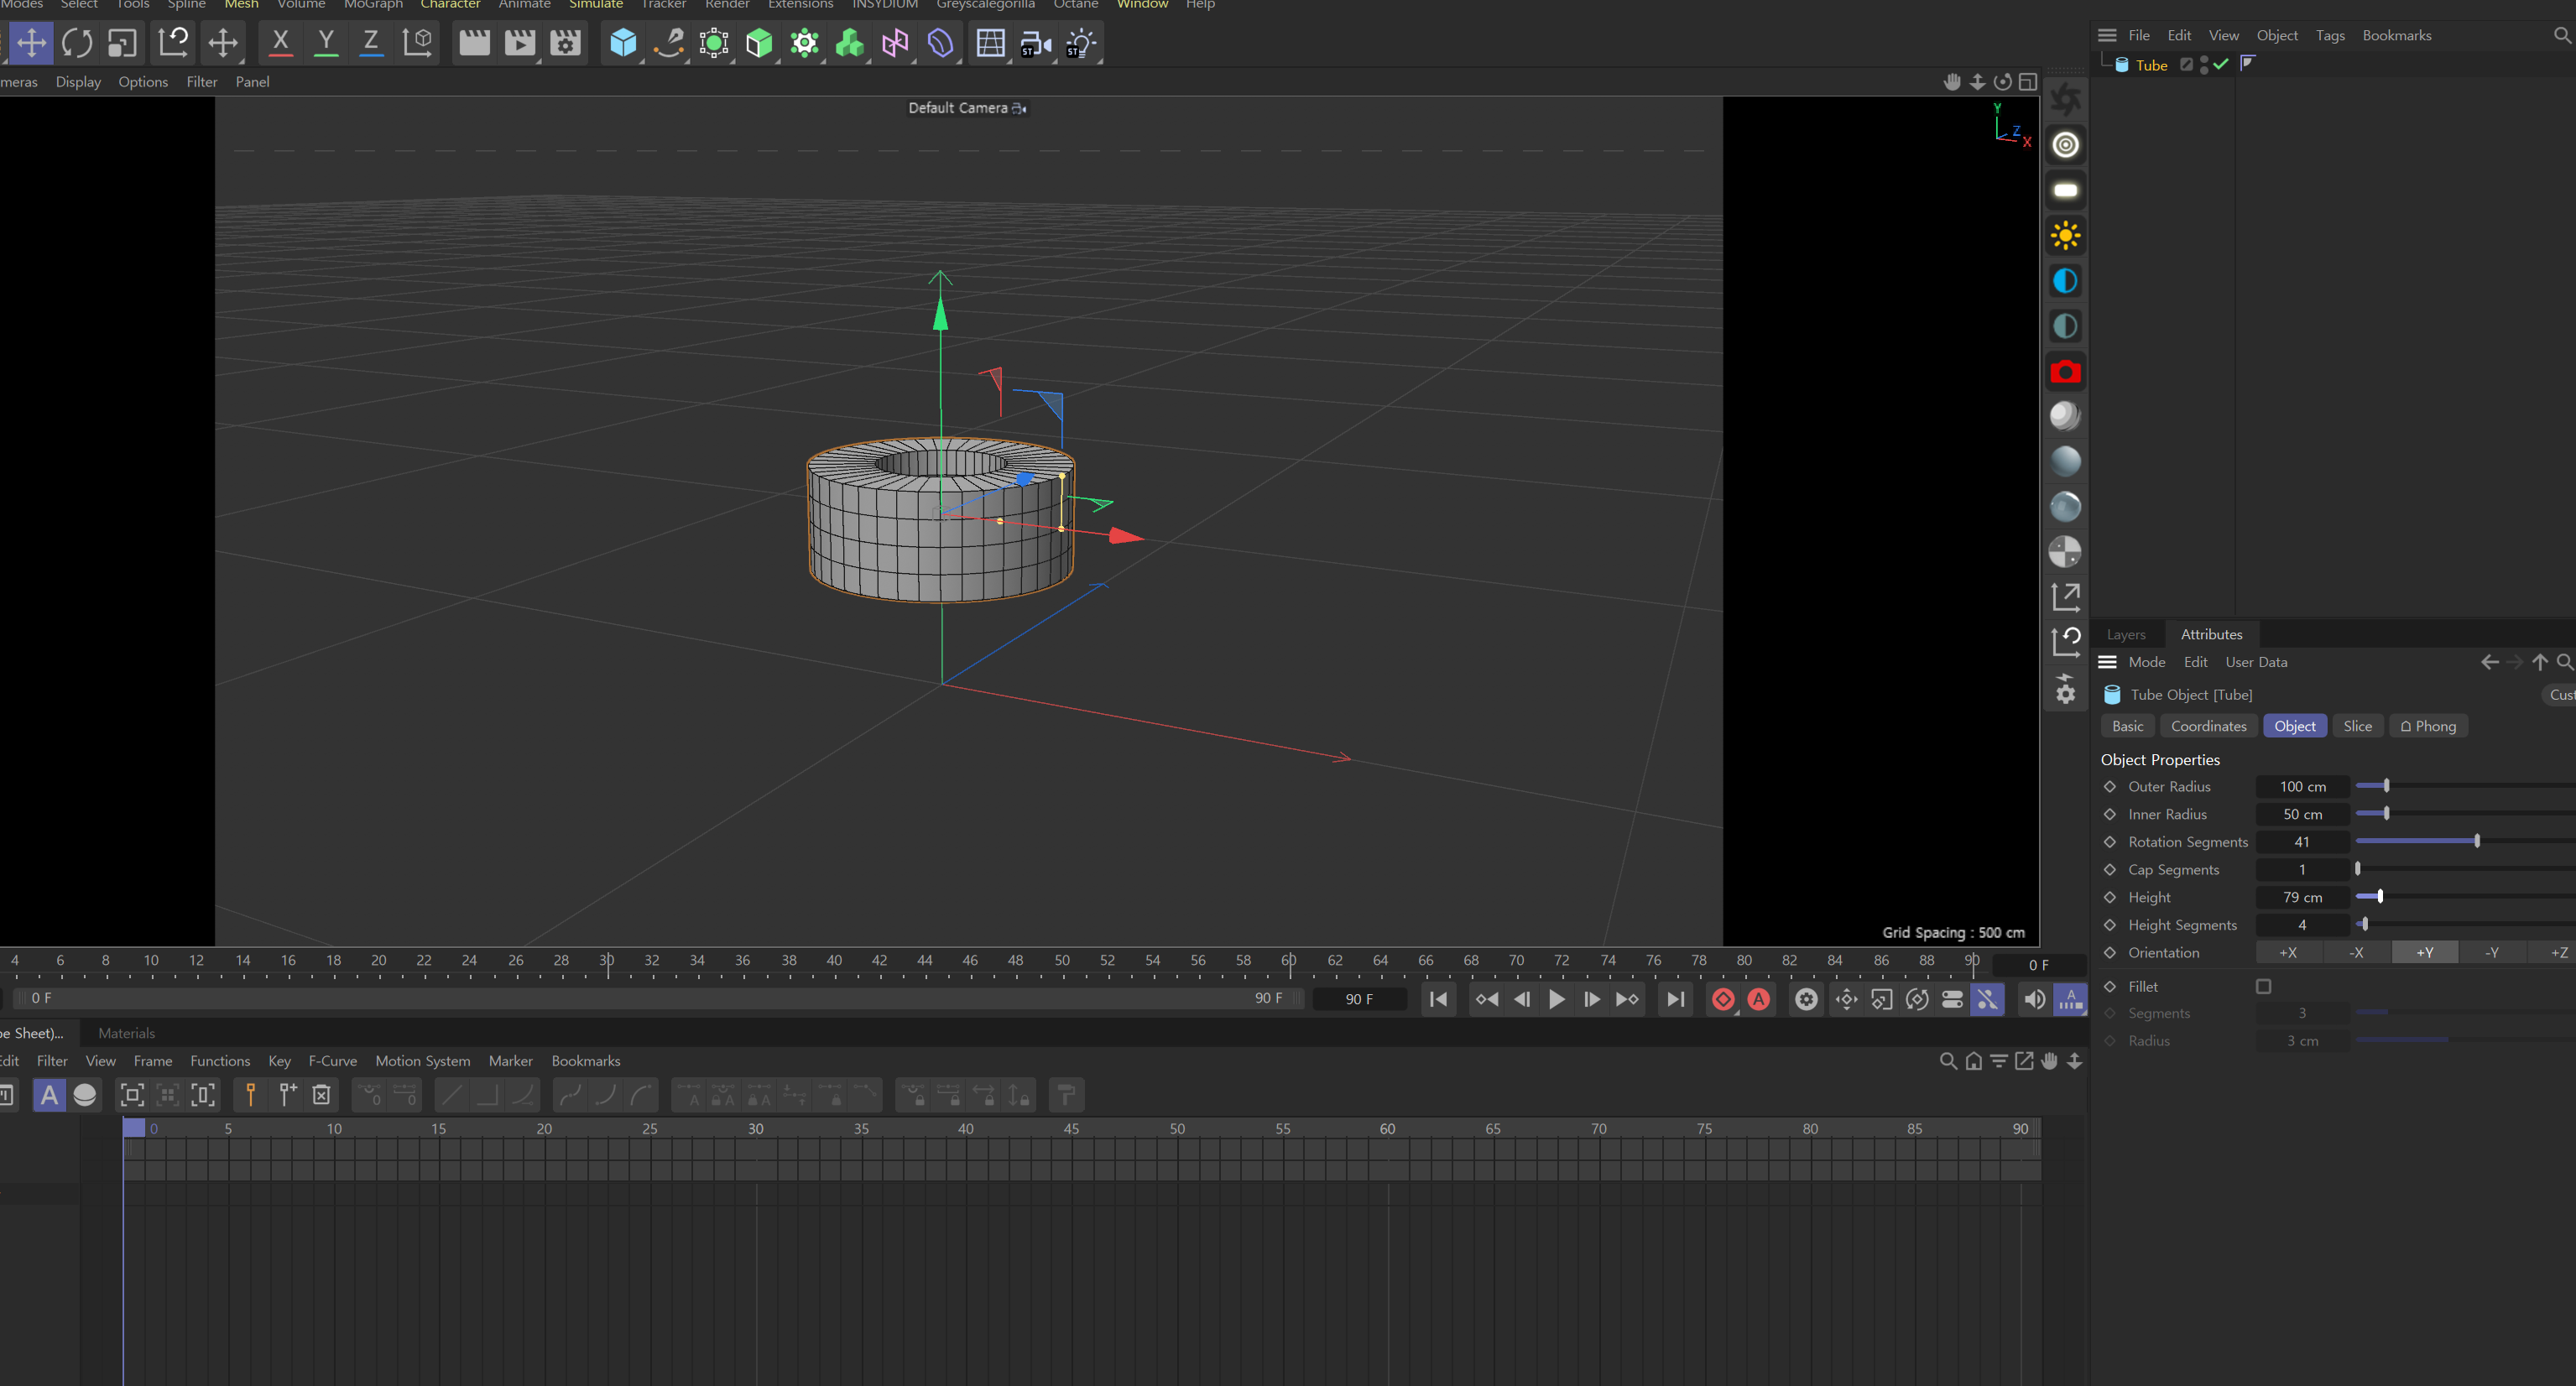2576x1386 pixels.
Task: Toggle the X axis lock
Action: coord(281,43)
